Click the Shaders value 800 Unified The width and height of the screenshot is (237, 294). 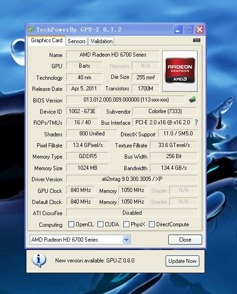tap(92, 134)
